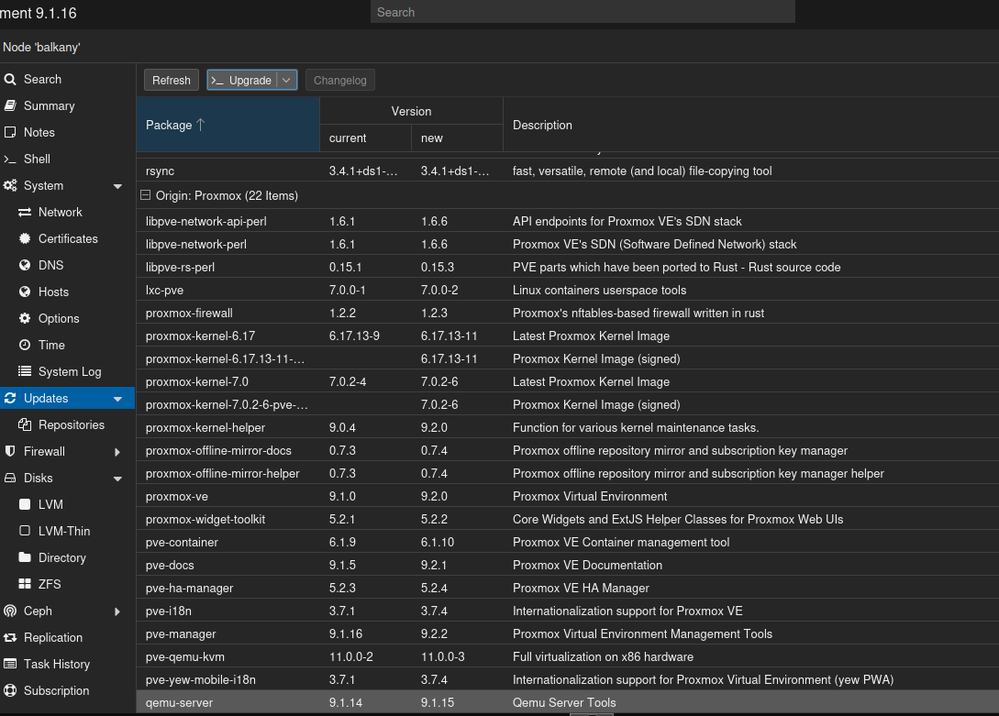Sort by the Package column header
This screenshot has width=999, height=716.
click(x=228, y=125)
